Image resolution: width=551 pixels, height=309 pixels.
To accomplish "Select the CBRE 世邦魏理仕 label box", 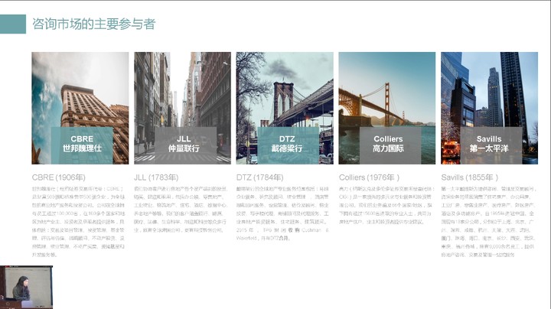I will pos(82,145).
